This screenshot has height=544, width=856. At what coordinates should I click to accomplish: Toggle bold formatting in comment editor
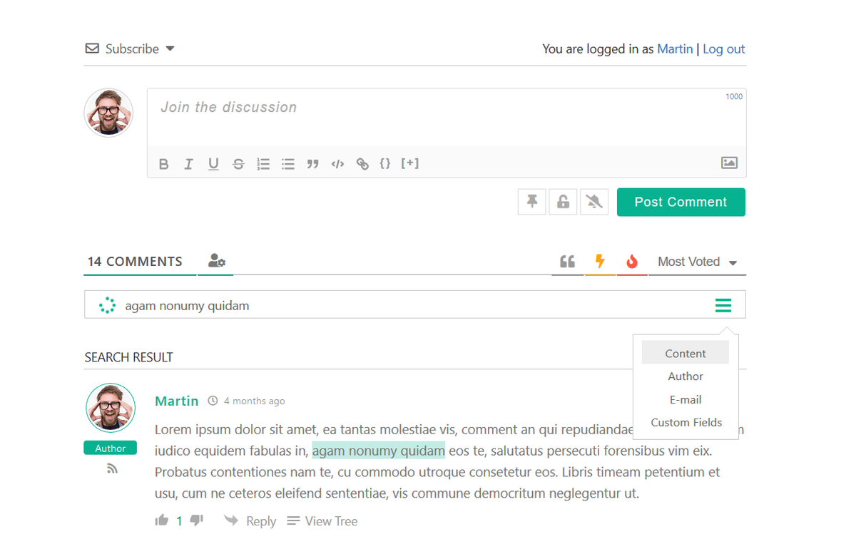click(163, 163)
